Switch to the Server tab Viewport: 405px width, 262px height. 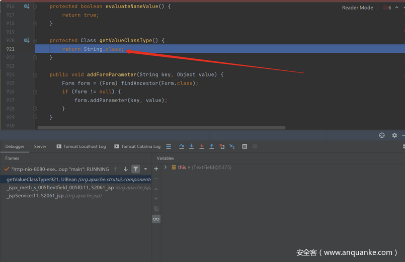coord(40,146)
